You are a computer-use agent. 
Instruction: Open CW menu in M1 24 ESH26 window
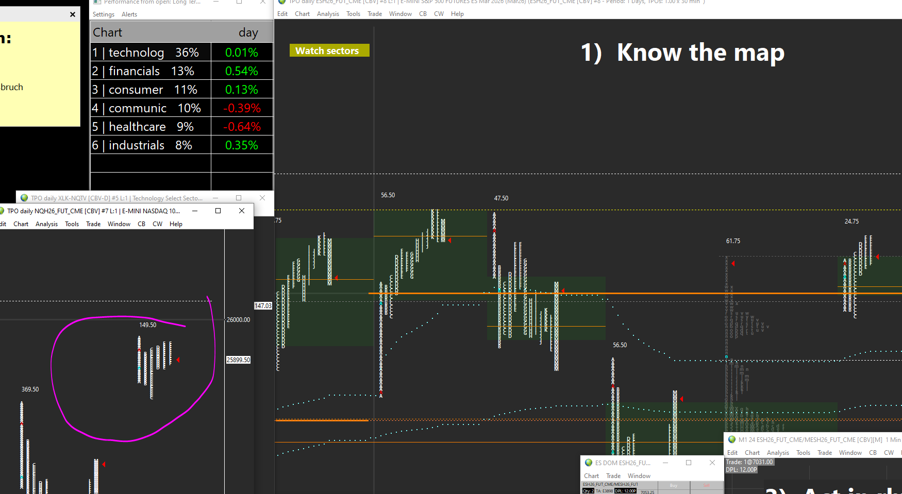(889, 453)
